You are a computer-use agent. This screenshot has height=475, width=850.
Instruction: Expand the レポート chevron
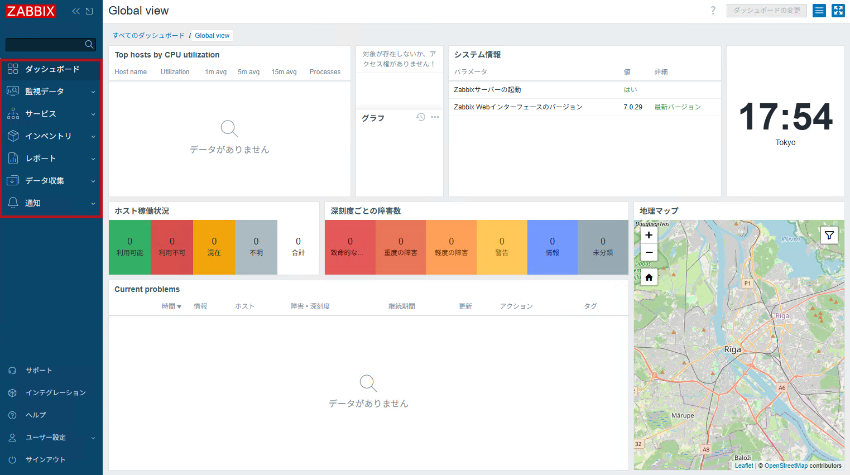click(93, 159)
